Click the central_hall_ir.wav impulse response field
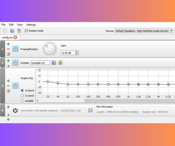175x146 pixels. (73, 110)
